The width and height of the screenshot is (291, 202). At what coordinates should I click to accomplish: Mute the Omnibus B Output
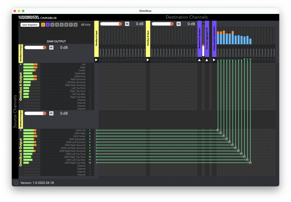[51, 113]
